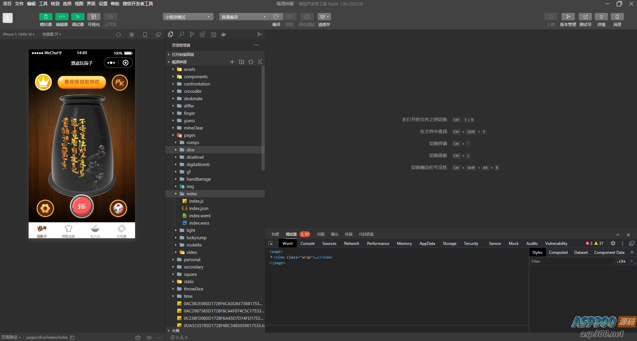Click the Compile refresh icon

tap(276, 17)
